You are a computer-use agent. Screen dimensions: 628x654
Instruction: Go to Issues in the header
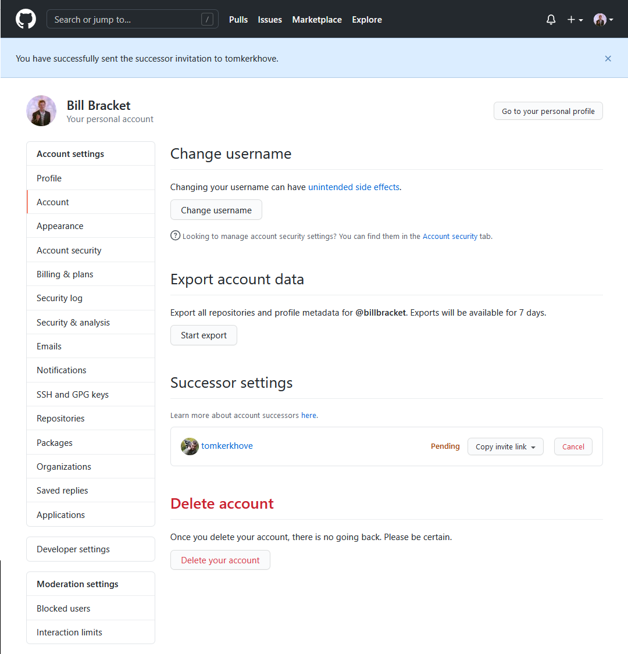point(270,20)
